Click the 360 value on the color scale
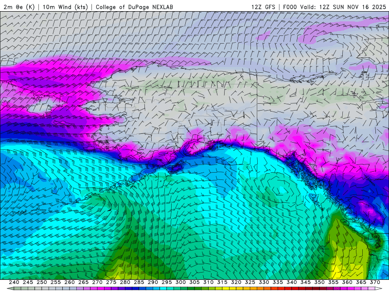This screenshot has width=389, height=291. (347, 282)
